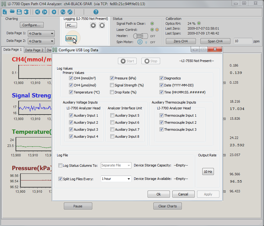Click the PC... logging button
264x226 pixels.
(71, 25)
